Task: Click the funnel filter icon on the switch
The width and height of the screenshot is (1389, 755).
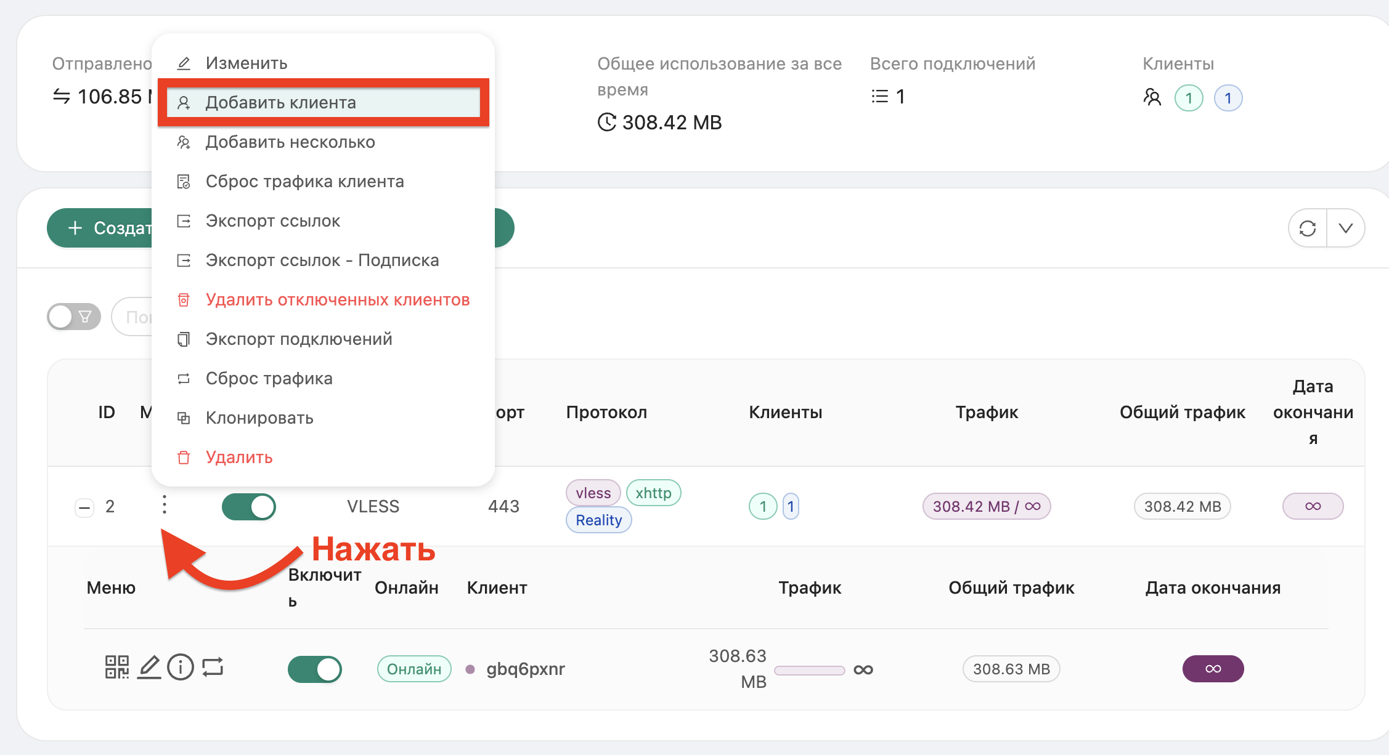Action: pos(84,316)
